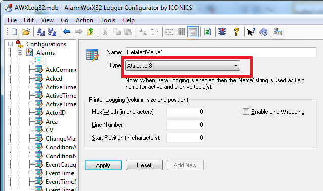Image resolution: width=323 pixels, height=191 pixels.
Task: Click the Import data toolbar icon
Action: pos(52,32)
